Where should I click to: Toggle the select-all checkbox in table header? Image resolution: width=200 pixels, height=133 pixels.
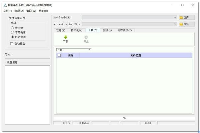pos(59,55)
